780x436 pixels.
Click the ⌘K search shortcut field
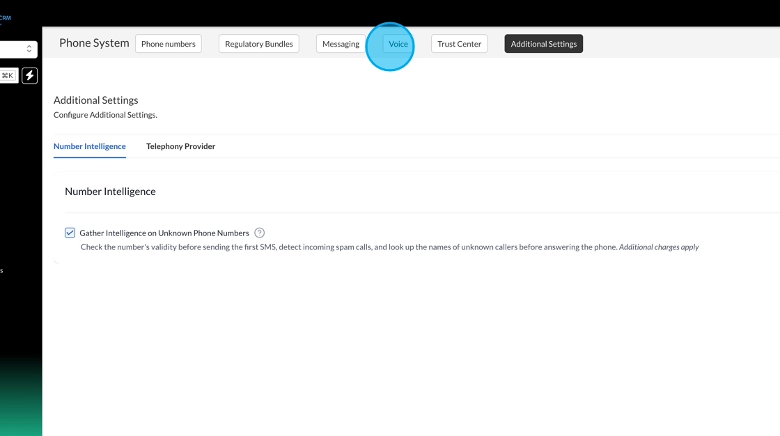[8, 76]
